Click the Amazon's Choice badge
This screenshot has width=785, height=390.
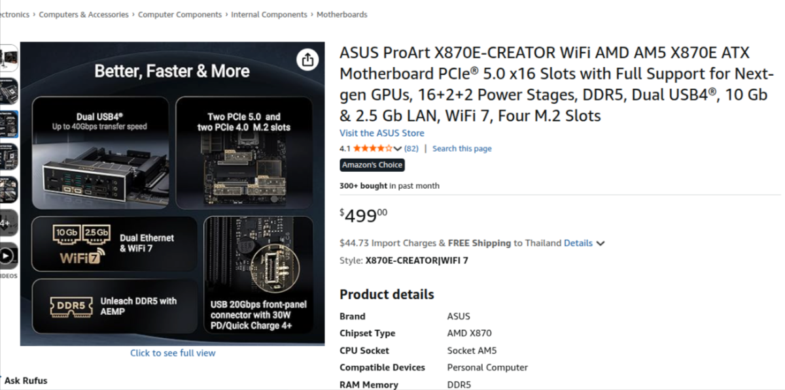pyautogui.click(x=372, y=165)
